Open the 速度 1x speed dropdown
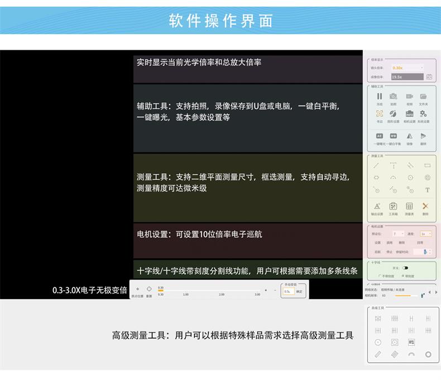The height and width of the screenshot is (380, 441). (425, 234)
